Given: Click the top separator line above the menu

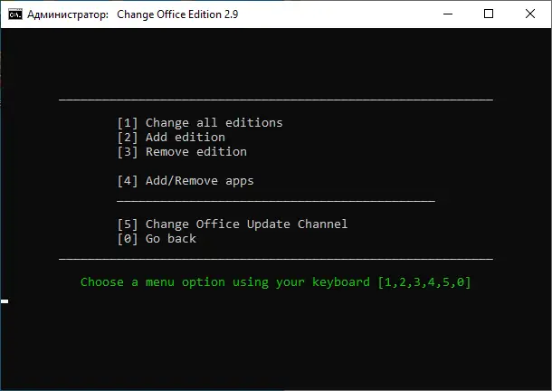Looking at the screenshot, I should coord(276,99).
